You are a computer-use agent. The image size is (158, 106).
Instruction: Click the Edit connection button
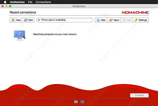click(x=127, y=20)
